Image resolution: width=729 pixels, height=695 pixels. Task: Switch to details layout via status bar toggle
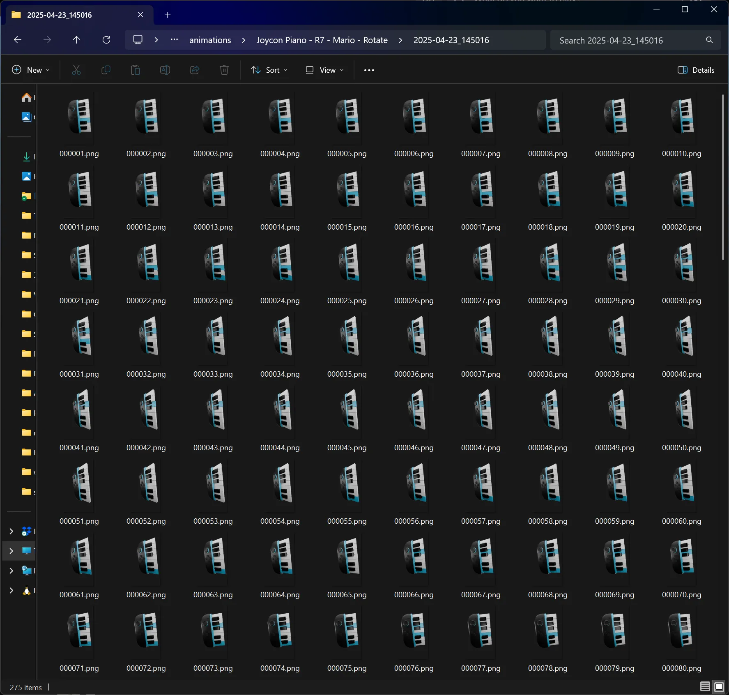point(705,686)
